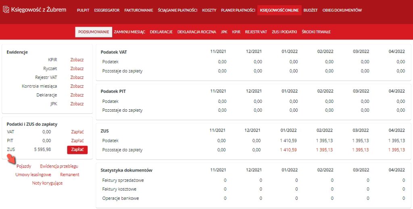Select the Koszty menu item
Viewport: 413px width, 209px height.
(x=209, y=10)
